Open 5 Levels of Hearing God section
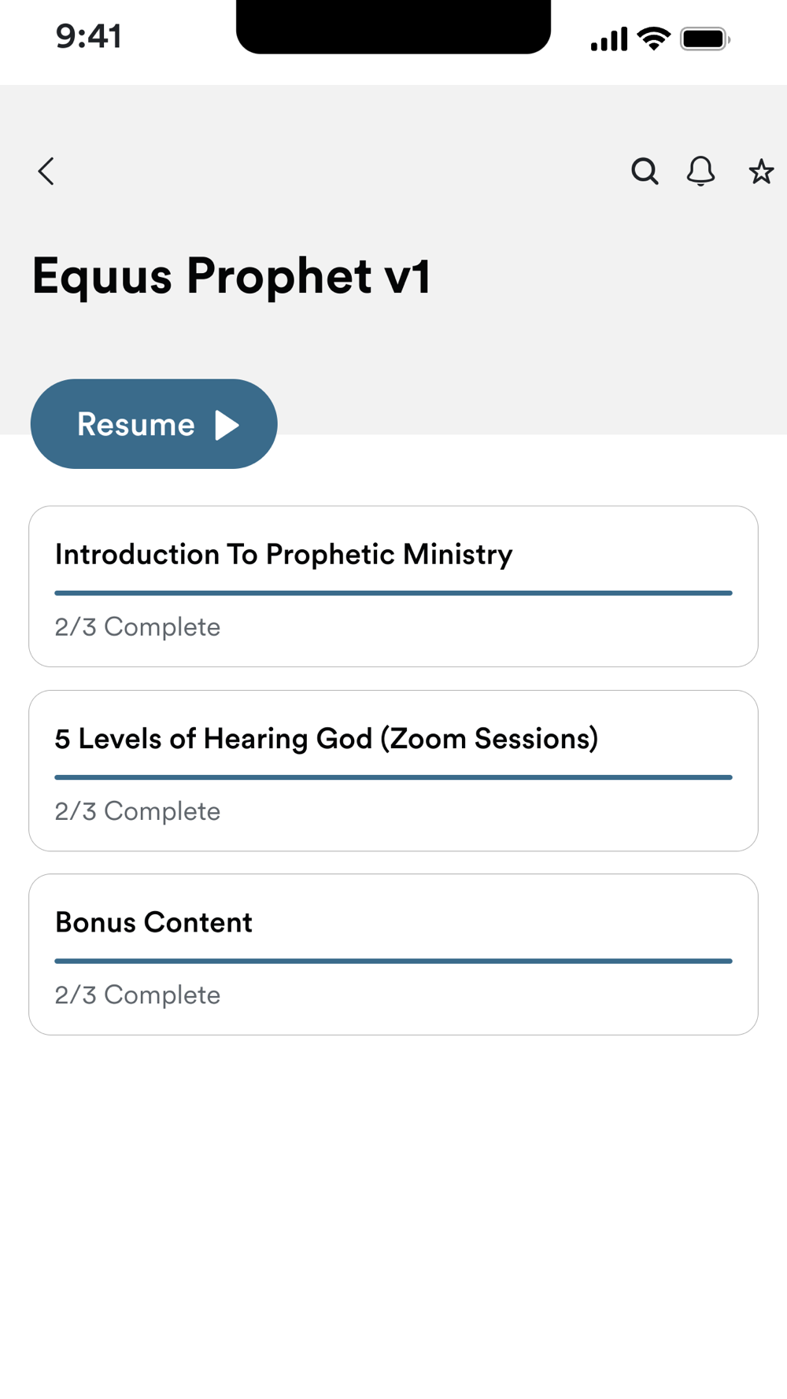The height and width of the screenshot is (1399, 787). [x=326, y=739]
